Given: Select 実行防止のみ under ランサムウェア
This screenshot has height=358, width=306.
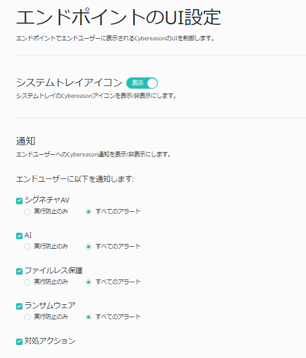Looking at the screenshot, I should pos(27,317).
